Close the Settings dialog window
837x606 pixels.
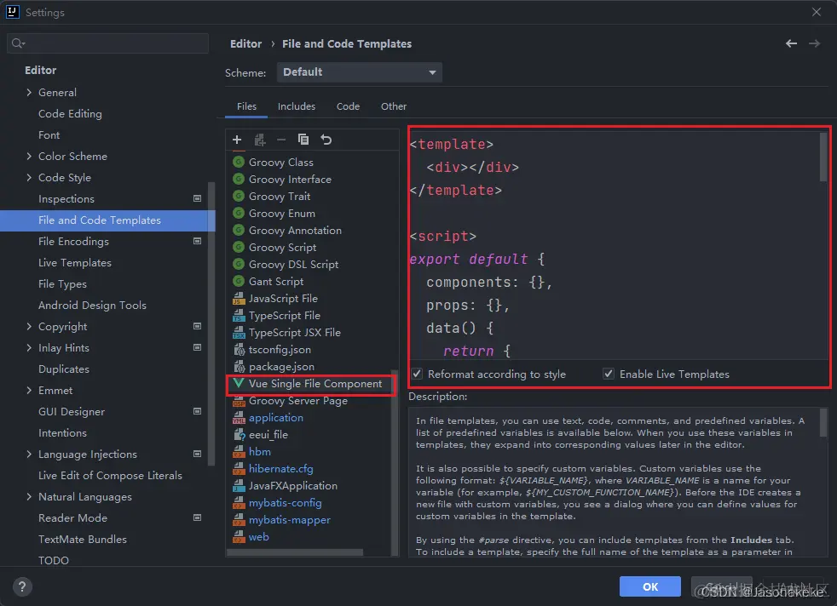point(817,12)
